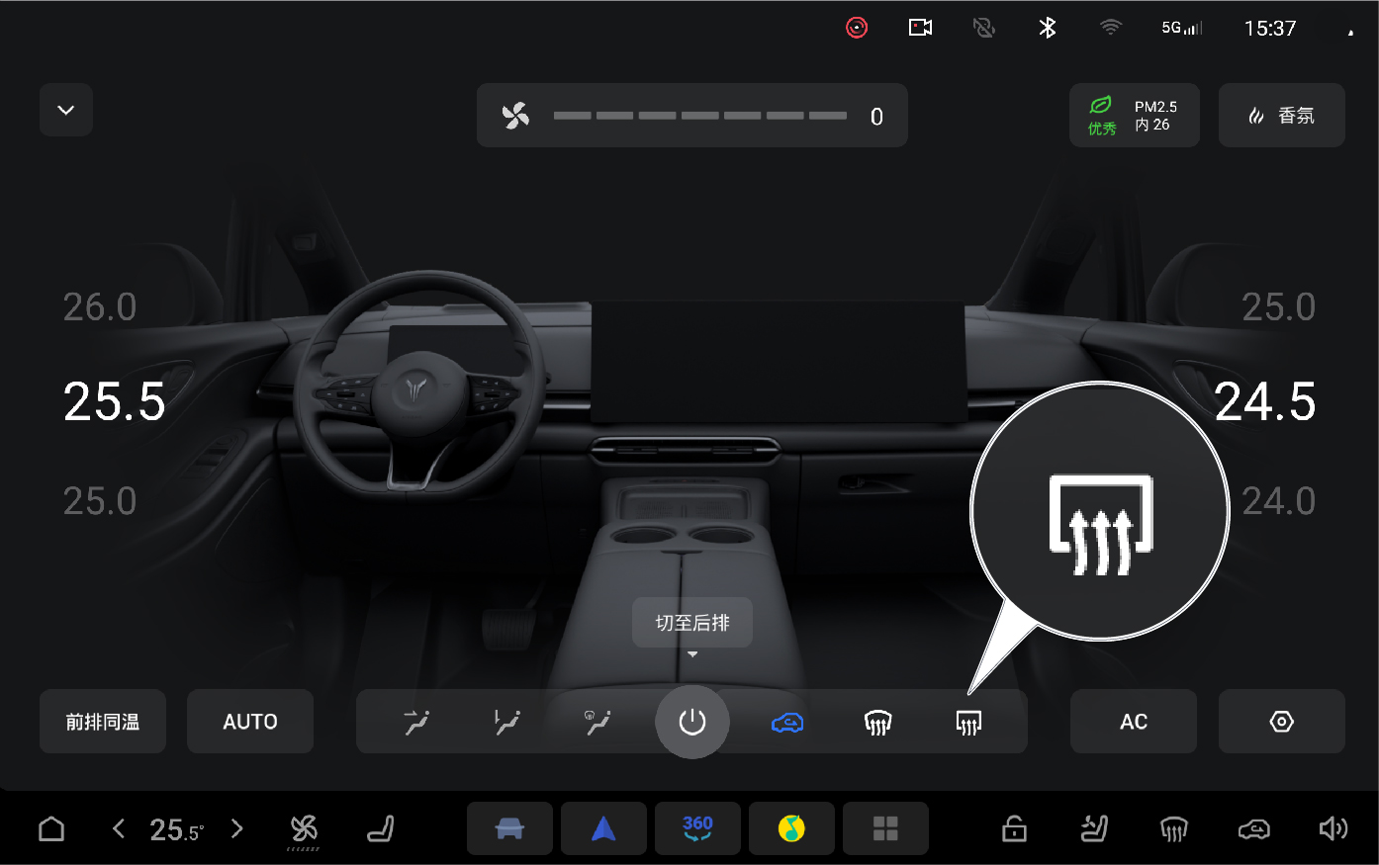The image size is (1379, 865).
Task: Open fan control from the dock
Action: [x=304, y=830]
